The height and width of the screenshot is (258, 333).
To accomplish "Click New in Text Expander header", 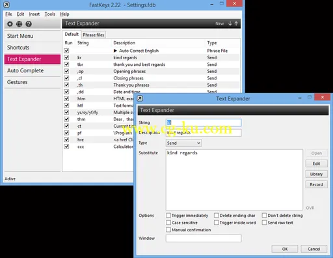I will [x=219, y=23].
